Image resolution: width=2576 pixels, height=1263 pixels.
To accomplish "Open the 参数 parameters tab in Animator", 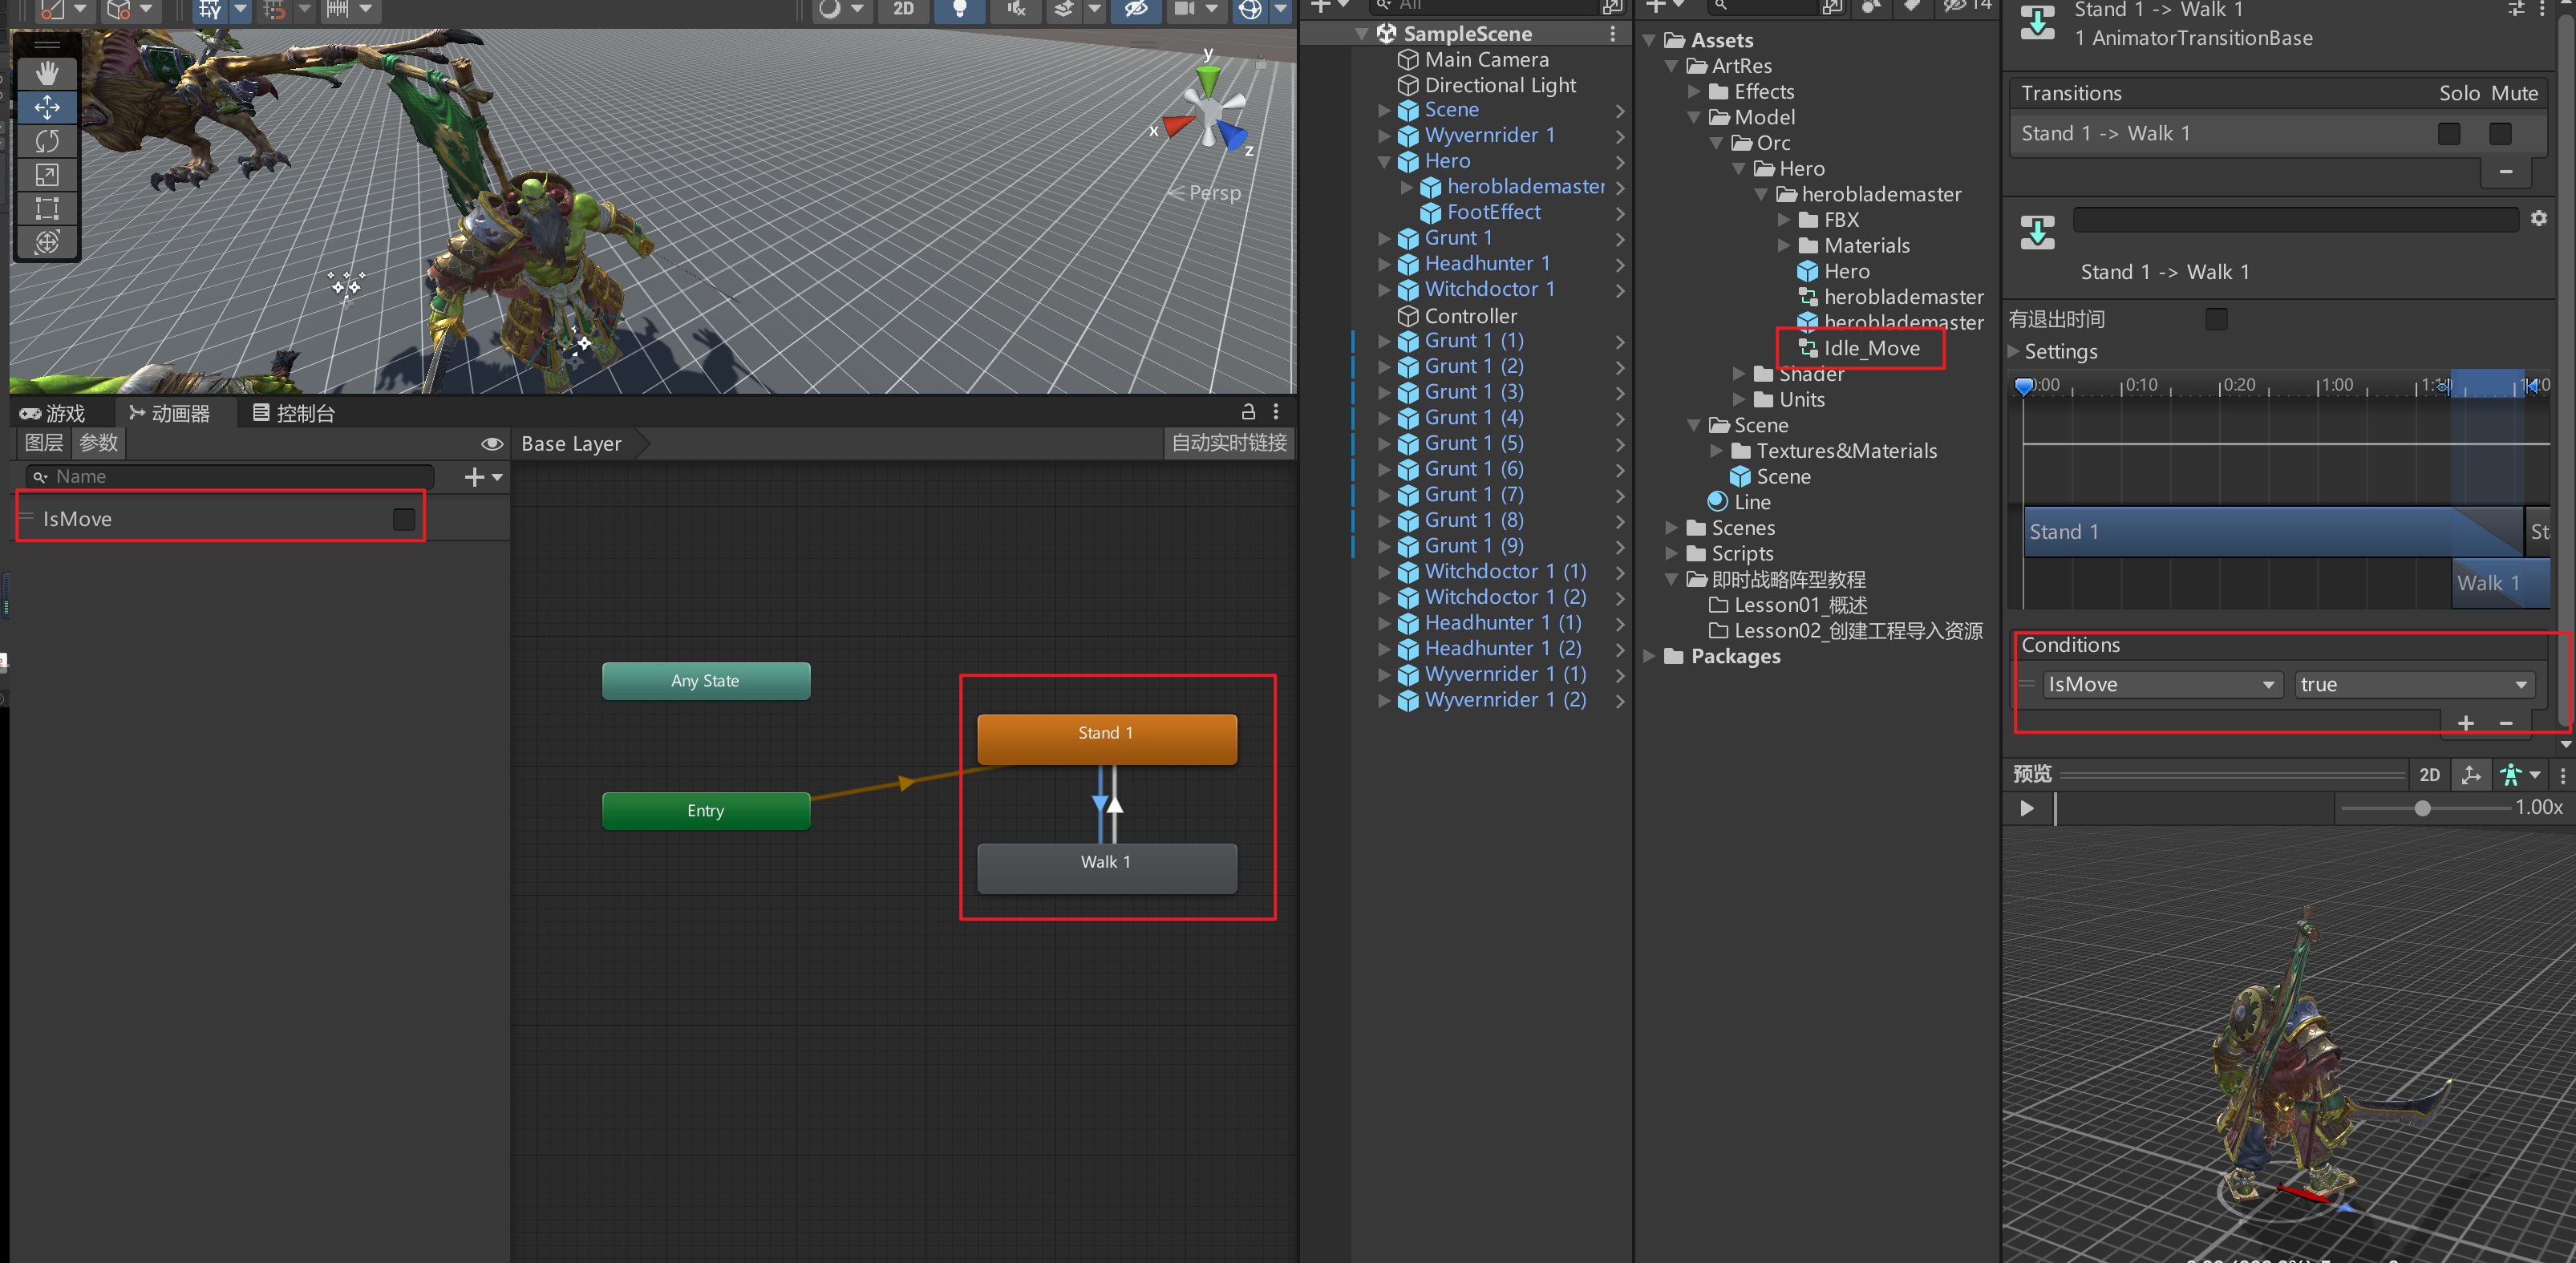I will [98, 443].
